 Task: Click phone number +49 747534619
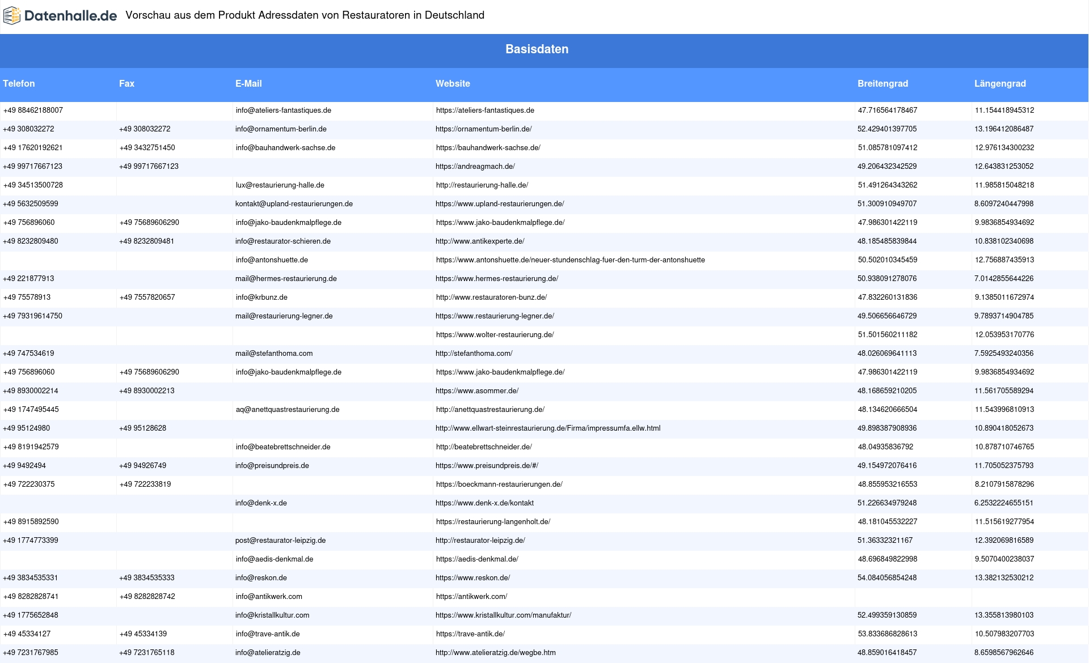[28, 354]
